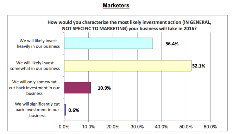Select 'significantly cut back investment' label
Viewport: 233px width, 134px height.
click(37, 110)
